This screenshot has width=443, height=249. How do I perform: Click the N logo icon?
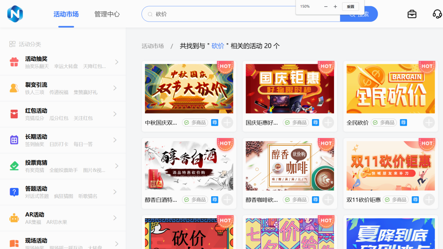(15, 14)
